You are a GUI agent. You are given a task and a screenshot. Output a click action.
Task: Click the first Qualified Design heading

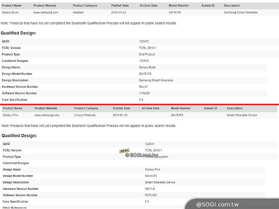[x=18, y=33]
